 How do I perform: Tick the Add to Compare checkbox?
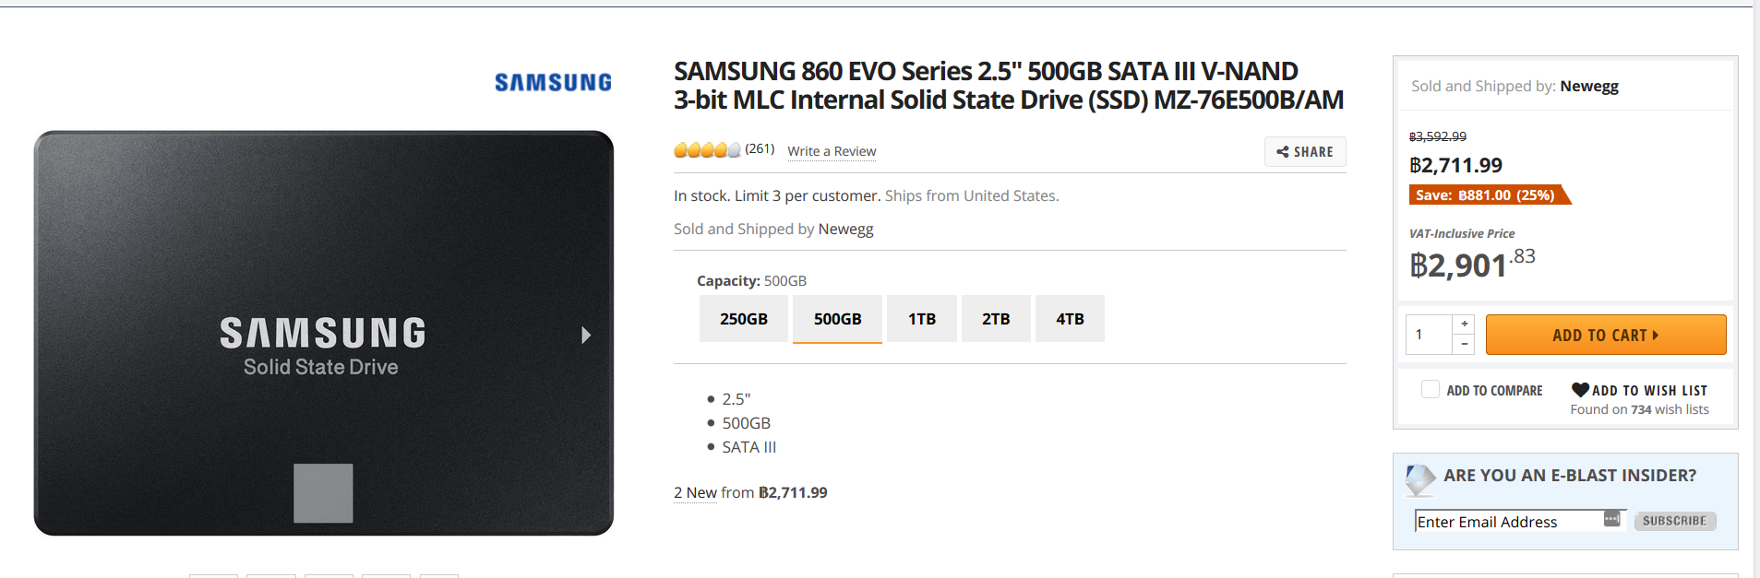click(1431, 389)
